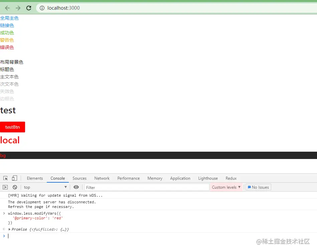Click the 链接色 text
The width and height of the screenshot is (317, 252).
(7, 25)
